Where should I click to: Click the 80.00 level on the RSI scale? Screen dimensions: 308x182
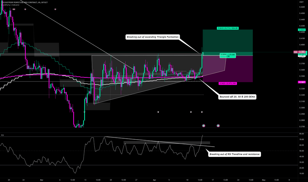(x=301, y=134)
